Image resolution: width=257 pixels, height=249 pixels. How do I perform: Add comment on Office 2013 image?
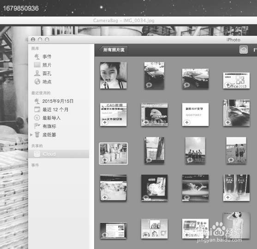(x=228, y=85)
